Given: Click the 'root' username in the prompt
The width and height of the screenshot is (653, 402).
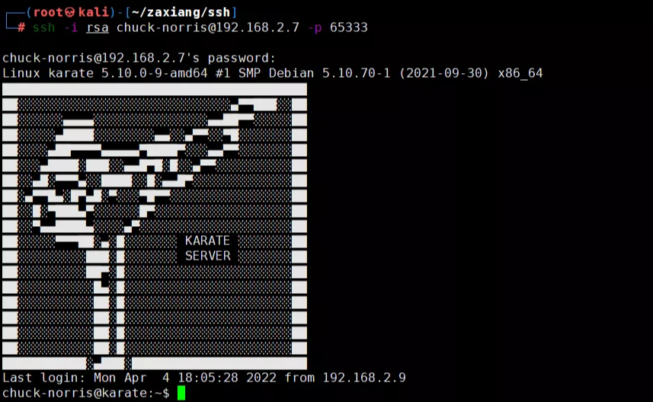Looking at the screenshot, I should pos(48,12).
